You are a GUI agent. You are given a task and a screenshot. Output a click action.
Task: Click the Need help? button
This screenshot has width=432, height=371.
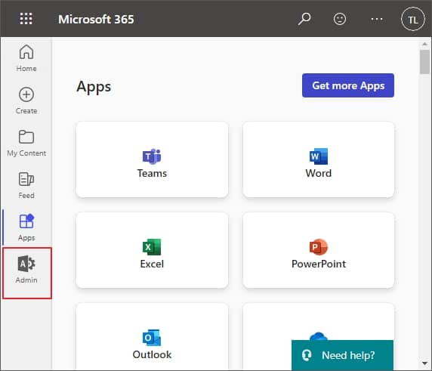pos(342,355)
